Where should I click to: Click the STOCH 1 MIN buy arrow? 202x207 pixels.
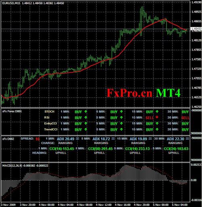pyautogui.click(x=86, y=112)
